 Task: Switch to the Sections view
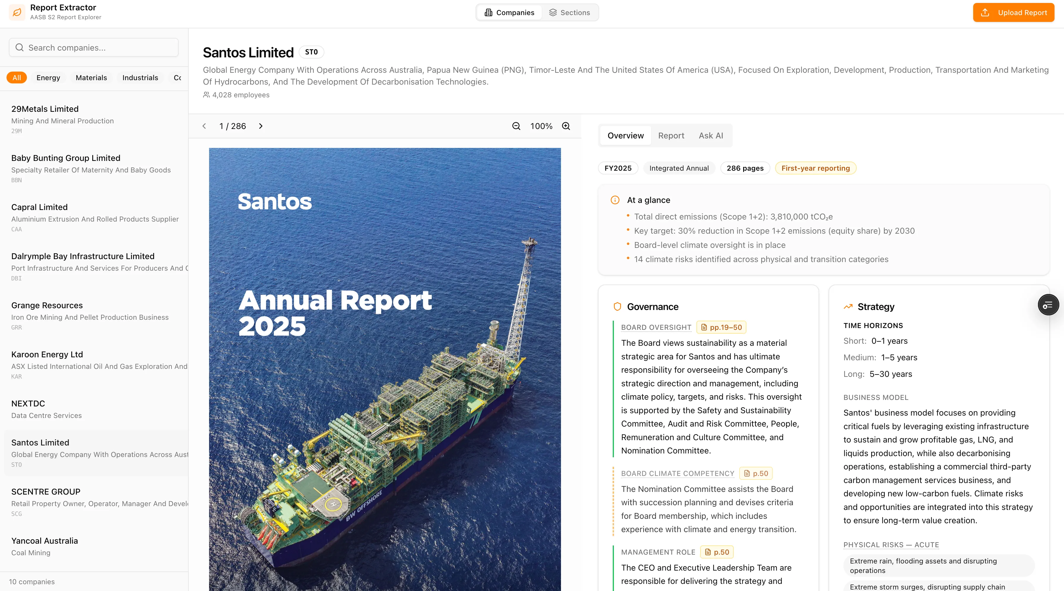[x=570, y=12]
